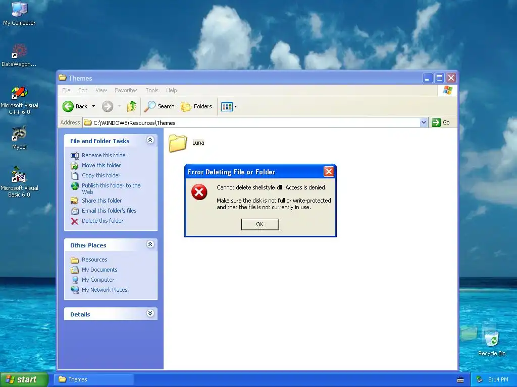Click Share this folder

coord(101,201)
